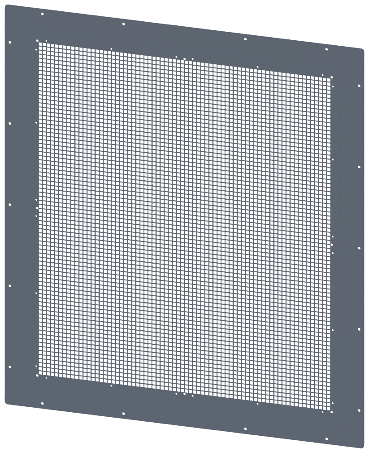Click the center of the perforated mesh grille
Screen dimensions: 369x453
click(x=185, y=226)
